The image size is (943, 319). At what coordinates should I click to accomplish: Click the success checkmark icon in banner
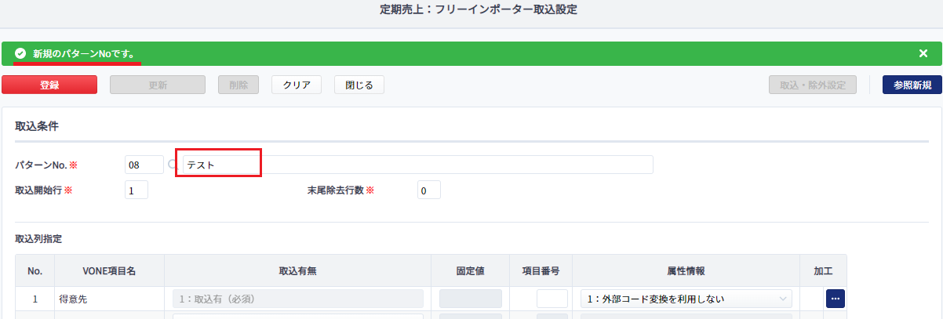click(20, 53)
